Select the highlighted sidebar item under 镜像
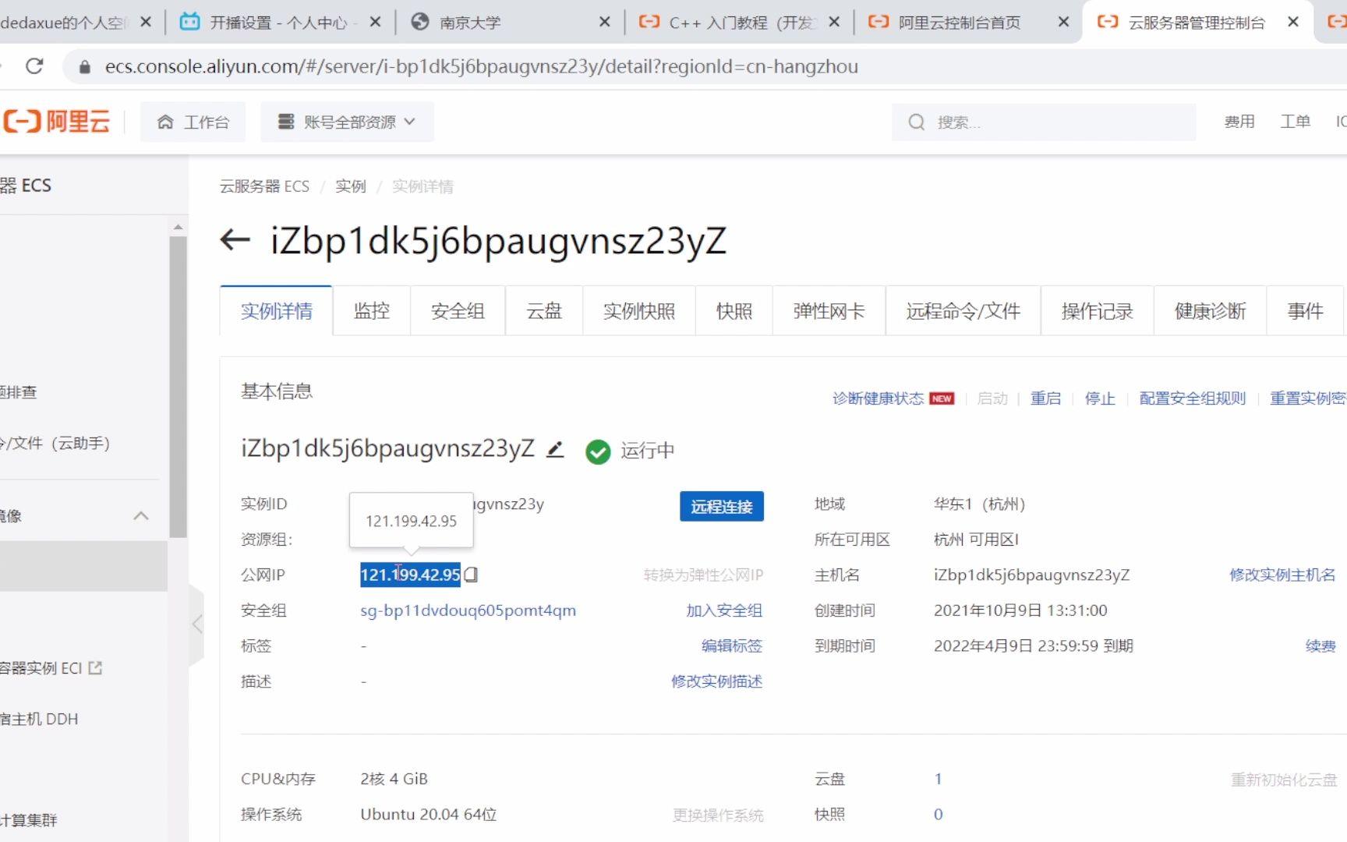Viewport: 1347px width, 842px height. coord(83,566)
